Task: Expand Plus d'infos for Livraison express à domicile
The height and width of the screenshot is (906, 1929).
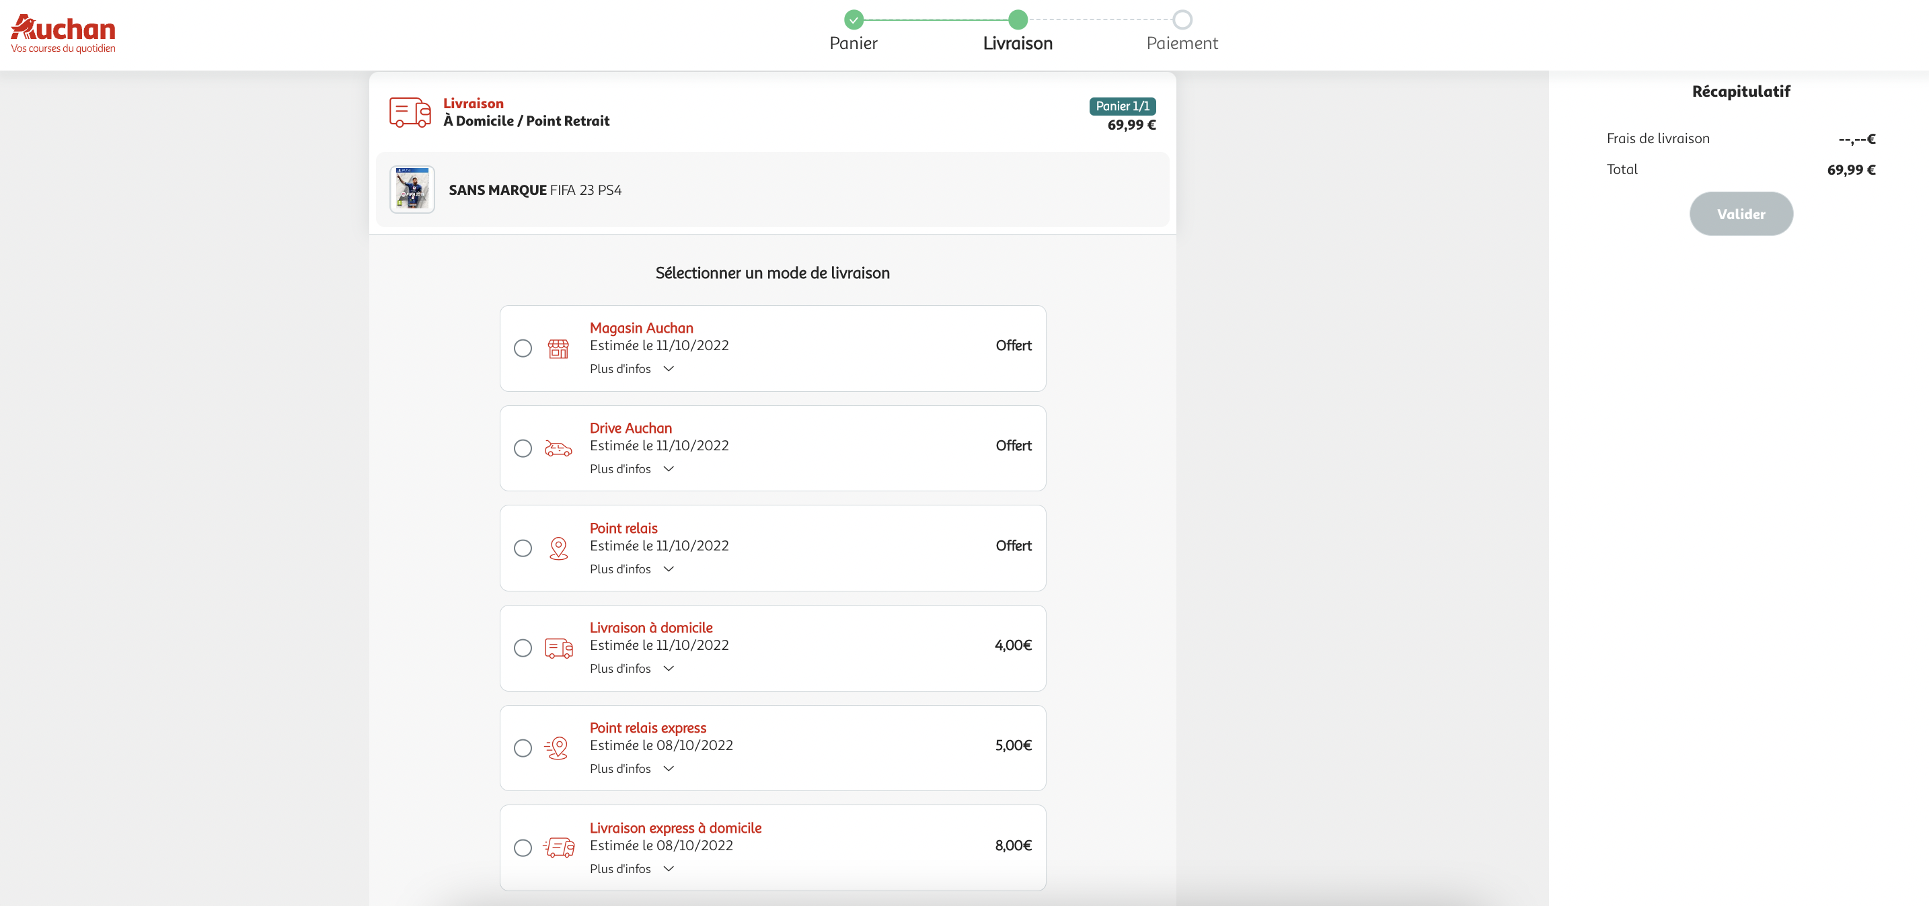Action: point(632,869)
